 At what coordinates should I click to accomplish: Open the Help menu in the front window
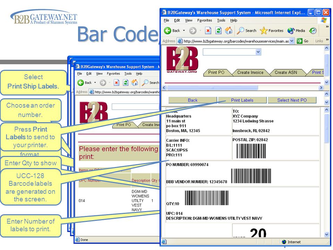point(233,20)
